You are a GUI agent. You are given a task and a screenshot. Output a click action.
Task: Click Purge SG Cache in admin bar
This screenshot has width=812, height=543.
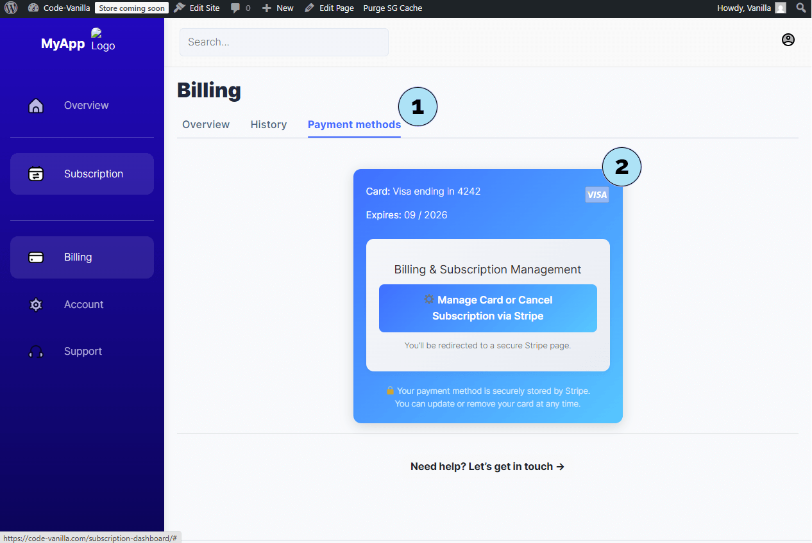[393, 8]
